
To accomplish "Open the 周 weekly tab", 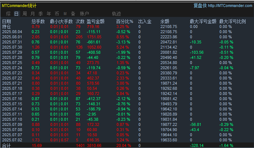I will tap(24, 14).
